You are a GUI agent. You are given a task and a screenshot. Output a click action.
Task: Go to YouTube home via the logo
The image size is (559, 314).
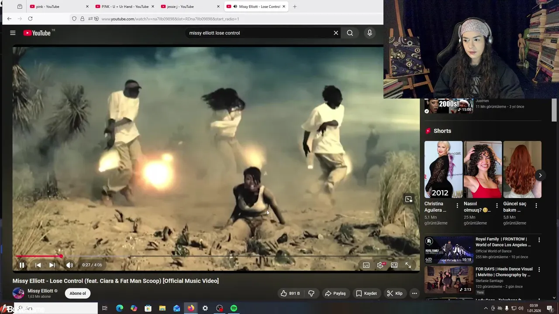coord(37,33)
